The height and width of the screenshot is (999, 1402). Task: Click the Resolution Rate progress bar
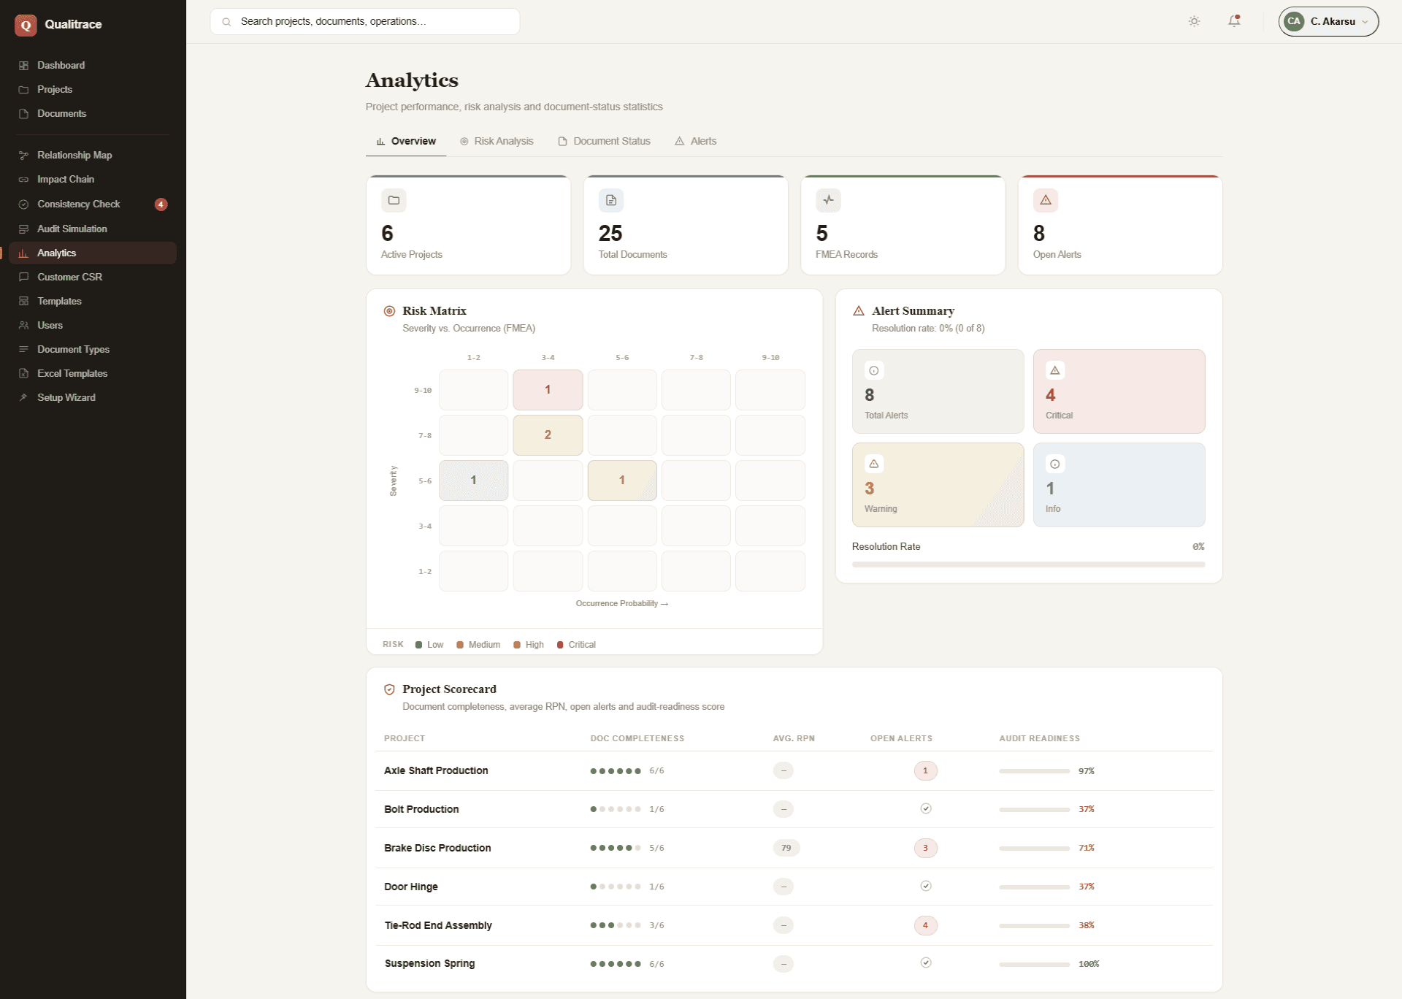click(1028, 564)
